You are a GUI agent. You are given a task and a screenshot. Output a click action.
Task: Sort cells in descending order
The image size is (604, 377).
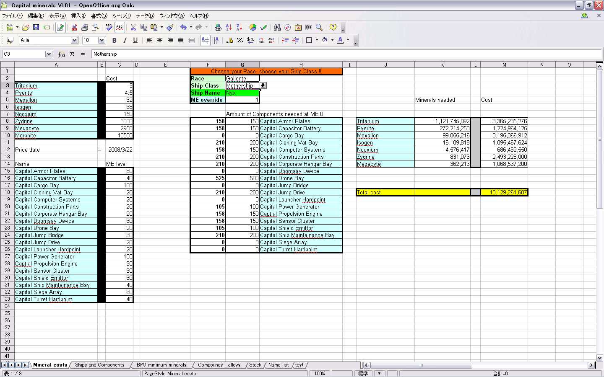(x=239, y=27)
